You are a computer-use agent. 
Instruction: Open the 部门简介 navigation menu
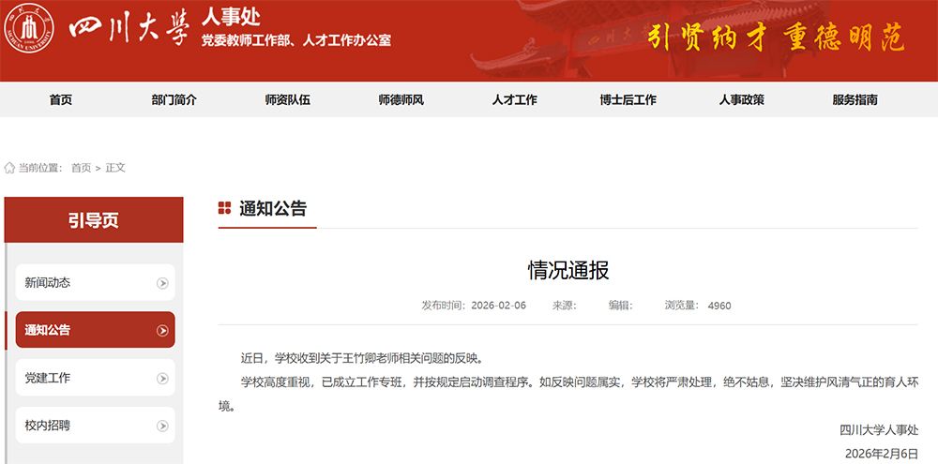[x=174, y=100]
